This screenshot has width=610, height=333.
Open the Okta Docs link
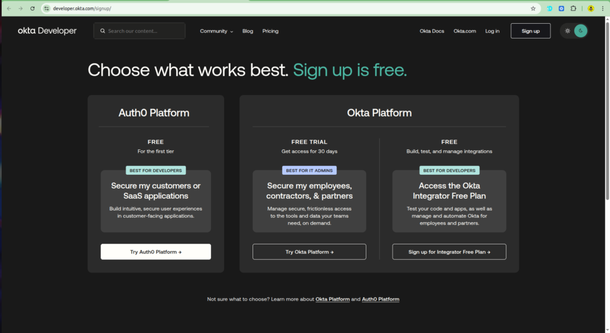432,31
